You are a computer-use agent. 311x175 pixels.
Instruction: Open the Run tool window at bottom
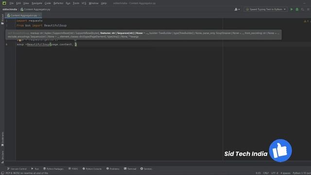click(35, 169)
